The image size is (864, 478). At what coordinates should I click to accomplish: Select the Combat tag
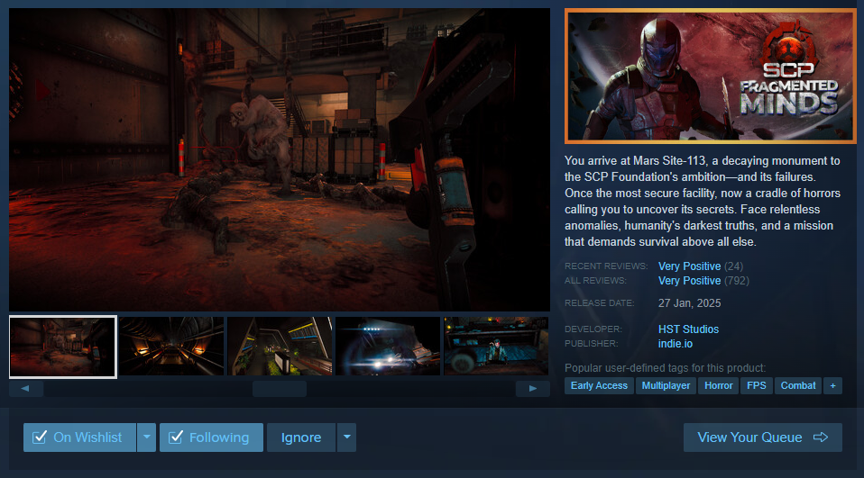[798, 385]
